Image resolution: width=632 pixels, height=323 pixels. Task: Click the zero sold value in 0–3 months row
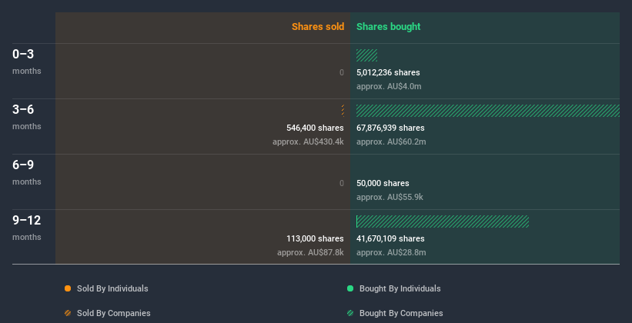(x=342, y=72)
